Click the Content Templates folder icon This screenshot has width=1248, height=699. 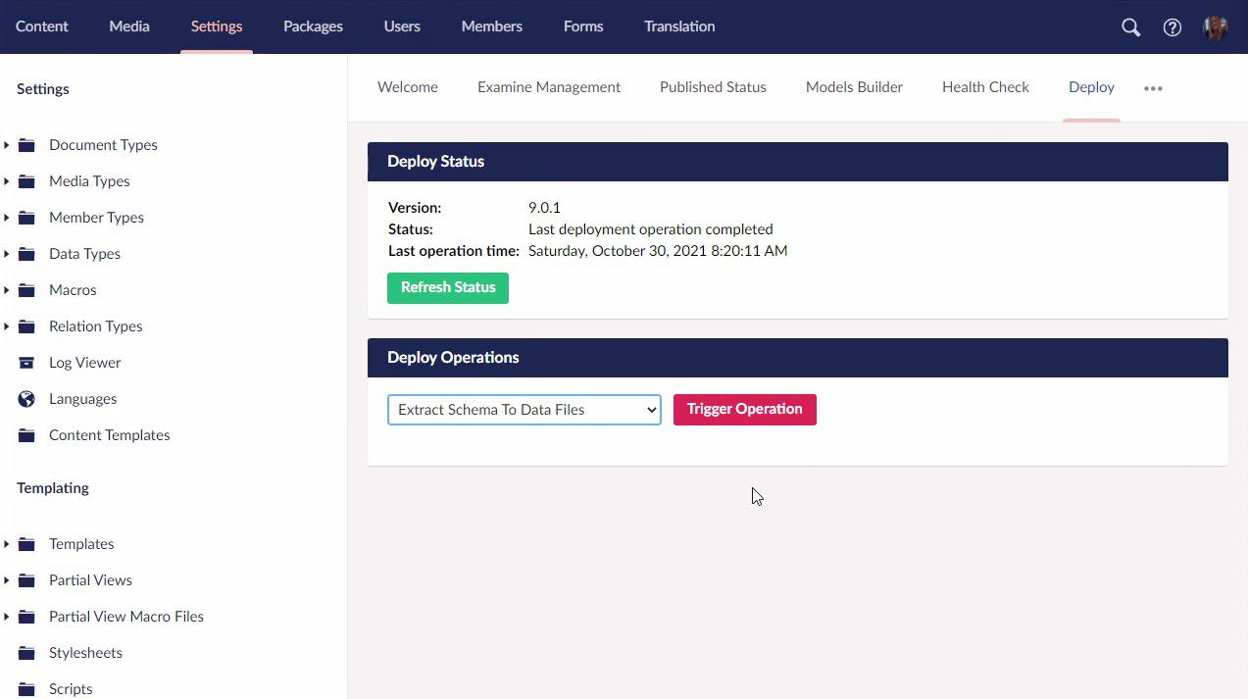pos(27,435)
